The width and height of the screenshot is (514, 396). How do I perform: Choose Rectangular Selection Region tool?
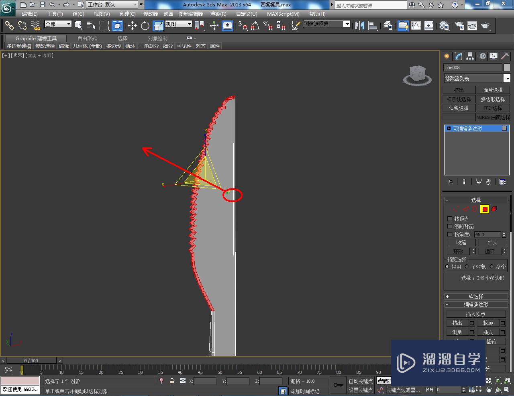coord(104,26)
